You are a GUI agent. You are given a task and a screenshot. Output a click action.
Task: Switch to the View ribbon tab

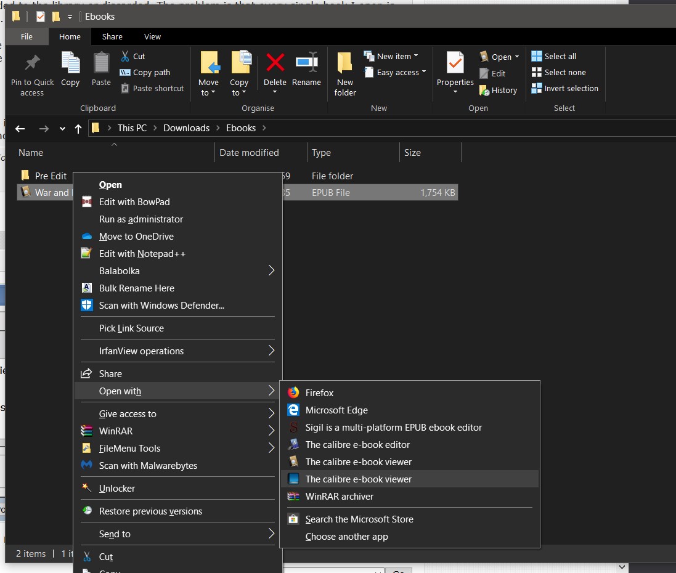point(152,36)
